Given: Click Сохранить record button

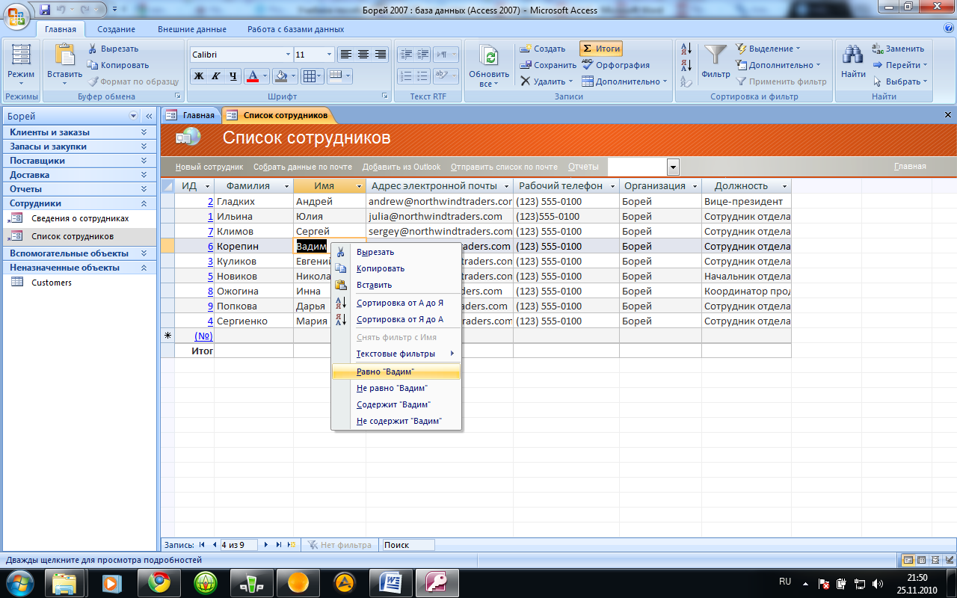Looking at the screenshot, I should (548, 65).
